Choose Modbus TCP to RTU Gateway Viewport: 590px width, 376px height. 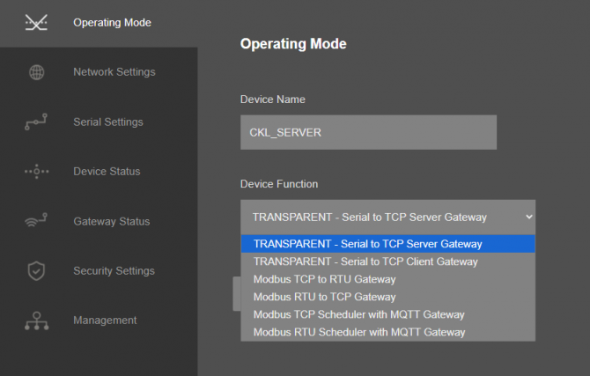[x=388, y=279]
